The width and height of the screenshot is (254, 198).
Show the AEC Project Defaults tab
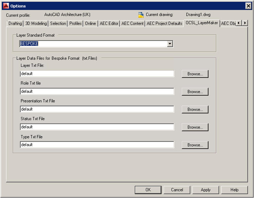[164, 23]
